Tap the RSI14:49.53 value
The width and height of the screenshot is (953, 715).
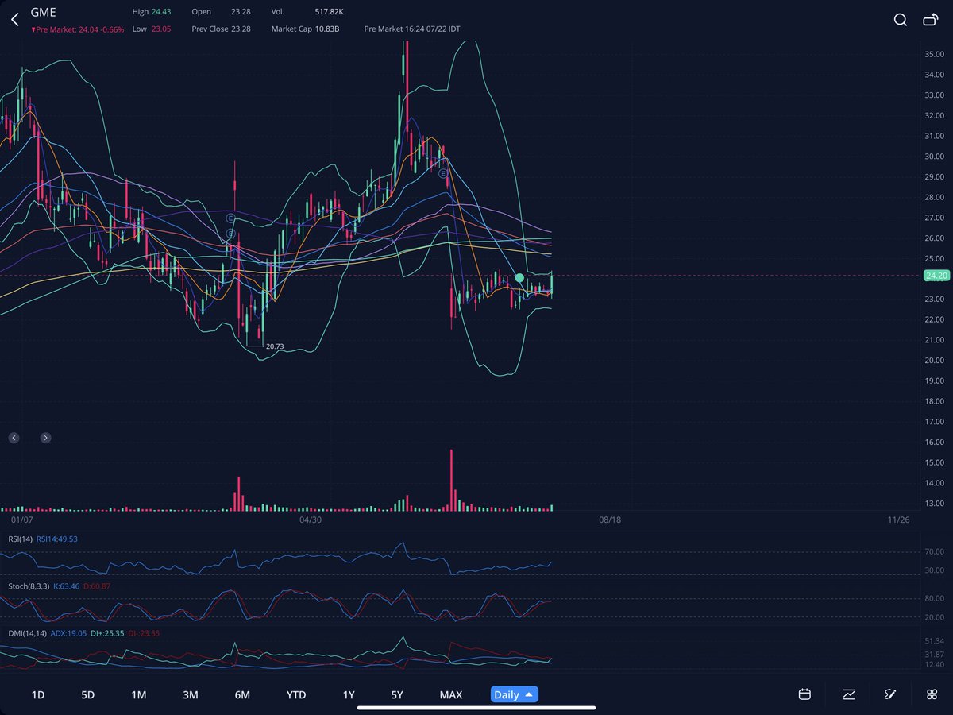(x=56, y=539)
